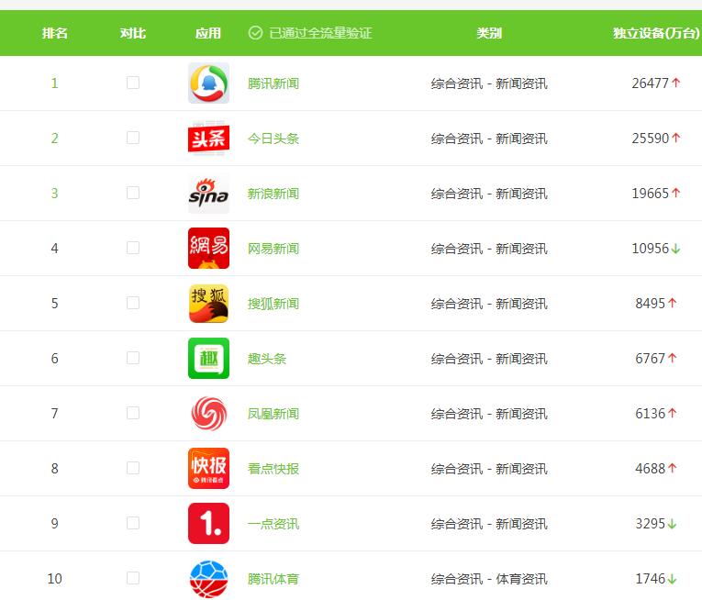
Task: Click the 综合资讯 - 体育资讯 category text
Action: tap(489, 579)
